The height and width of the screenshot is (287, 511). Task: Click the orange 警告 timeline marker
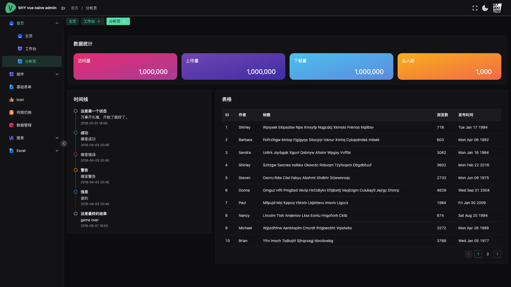pyautogui.click(x=76, y=170)
